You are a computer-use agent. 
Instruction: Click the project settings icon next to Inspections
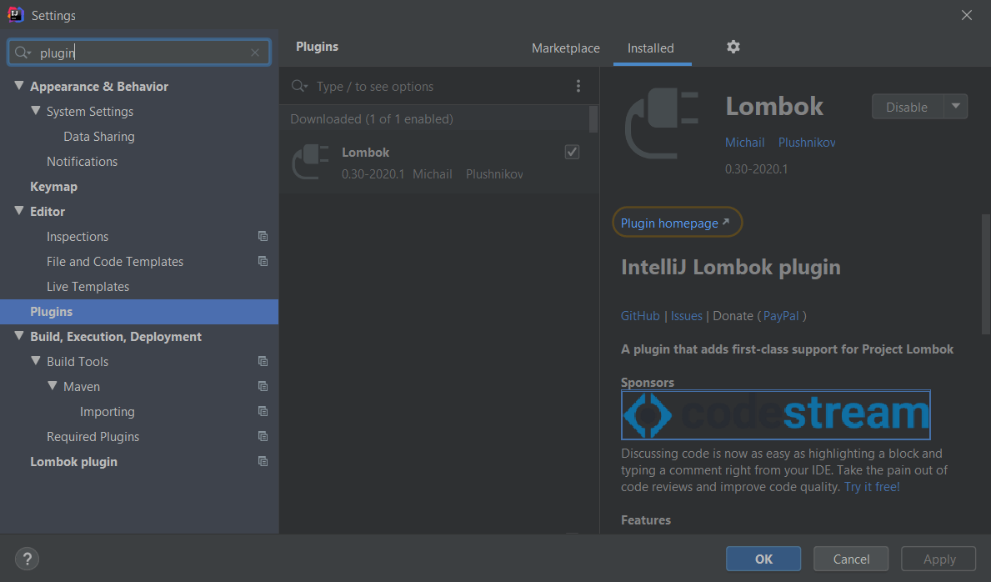[x=263, y=236]
